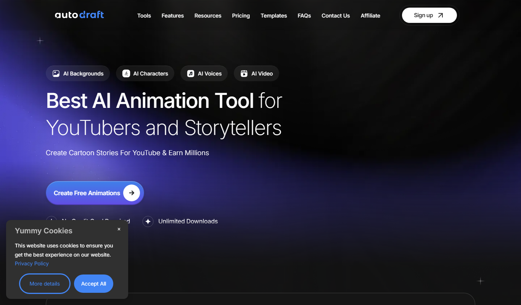Open the Features menu
Image resolution: width=521 pixels, height=305 pixels.
(173, 16)
